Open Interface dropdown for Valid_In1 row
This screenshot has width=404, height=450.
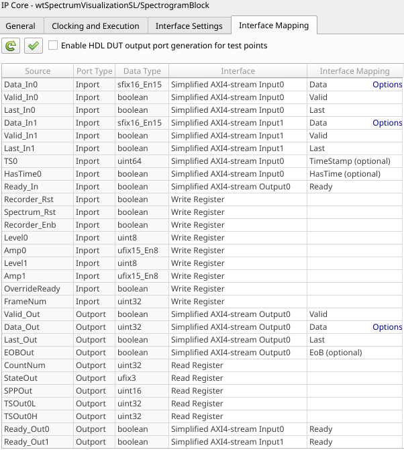pyautogui.click(x=238, y=136)
